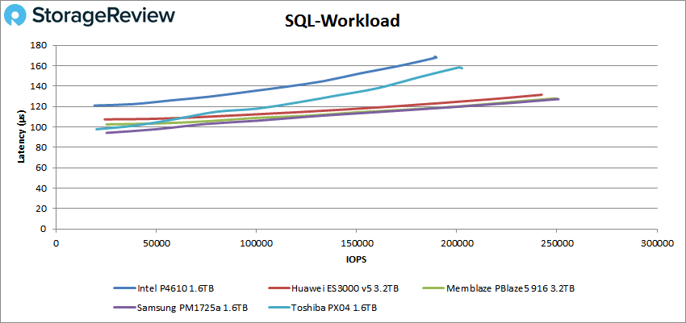The height and width of the screenshot is (323, 686).
Task: Click the Huawei ES3000 v5 3.2TB legend entry
Action: pyautogui.click(x=333, y=288)
